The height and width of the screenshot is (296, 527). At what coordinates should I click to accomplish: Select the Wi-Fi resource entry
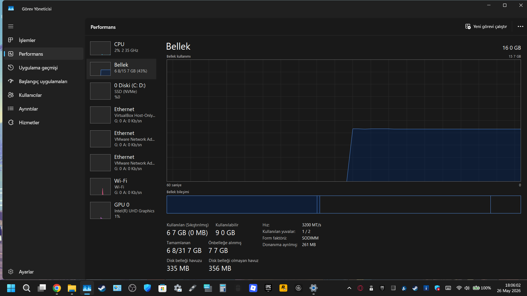pos(121,186)
